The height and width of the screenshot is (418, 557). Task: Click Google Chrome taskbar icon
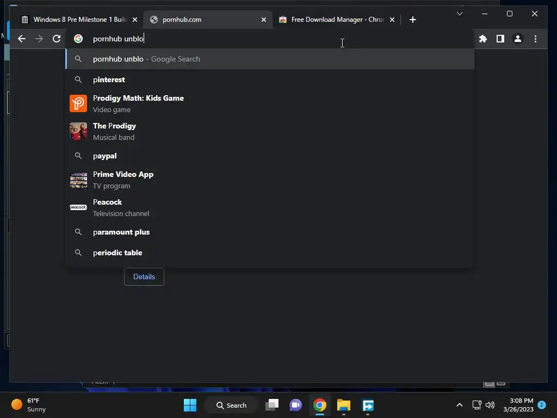tap(320, 405)
